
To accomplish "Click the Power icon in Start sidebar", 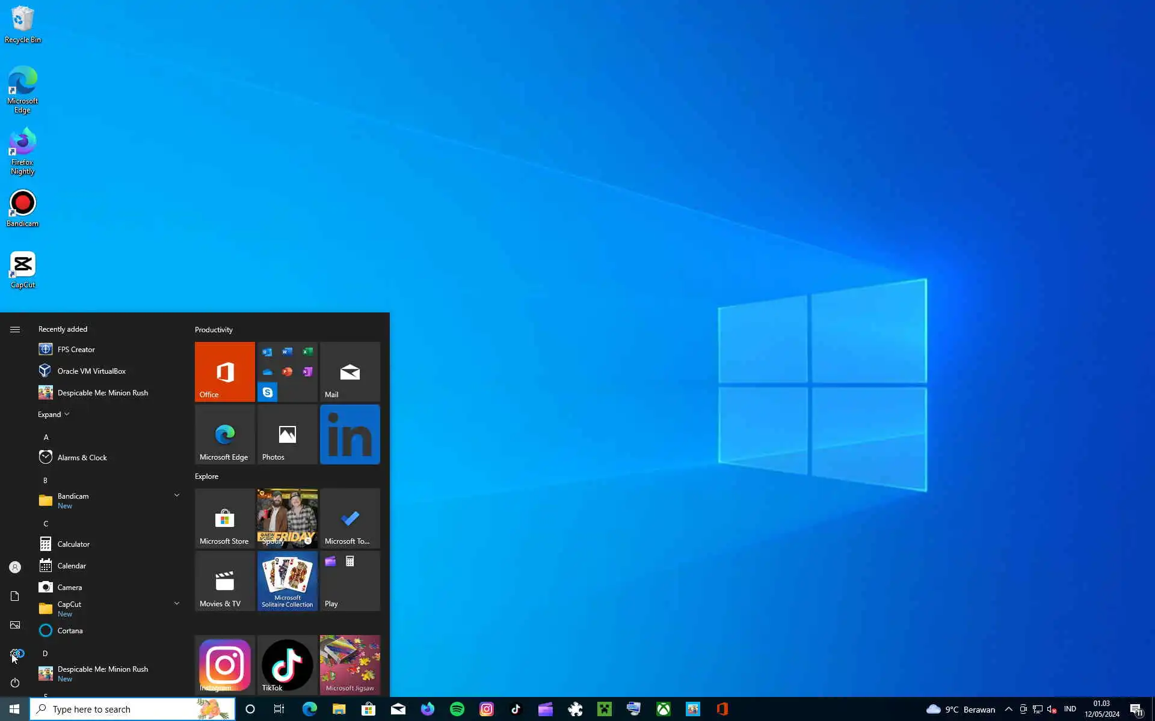I will pyautogui.click(x=15, y=683).
